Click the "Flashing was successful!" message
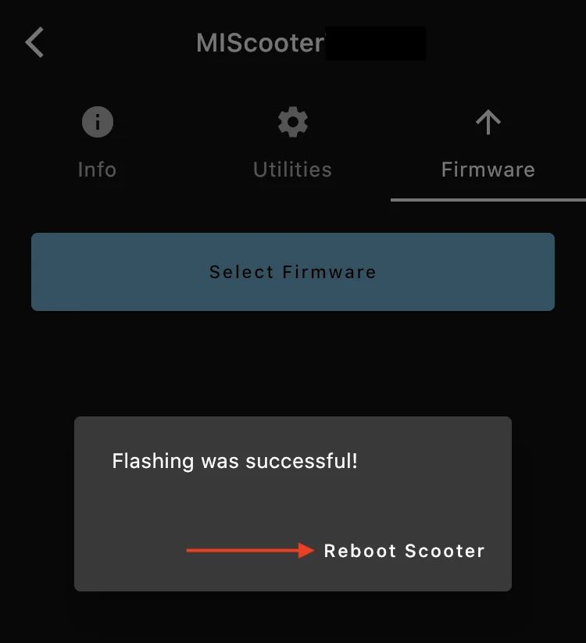586x643 pixels. [x=234, y=461]
